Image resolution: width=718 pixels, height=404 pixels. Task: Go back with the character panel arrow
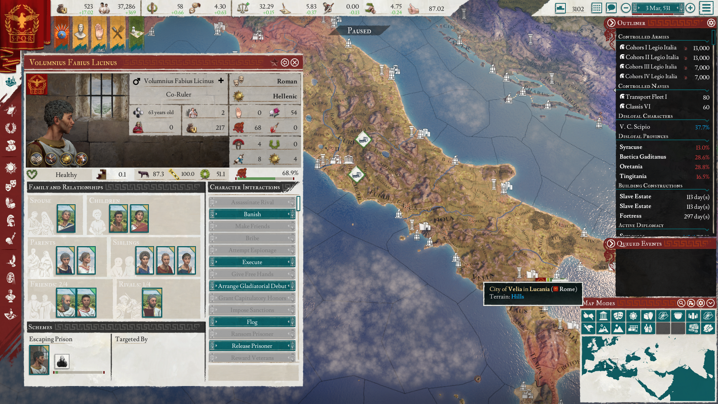(285, 62)
